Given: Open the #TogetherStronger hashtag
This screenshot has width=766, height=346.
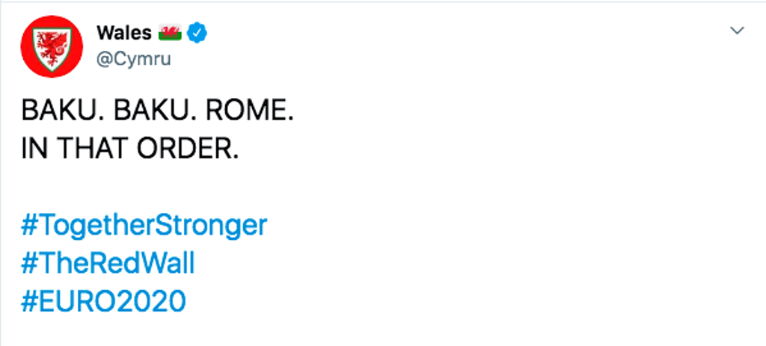Looking at the screenshot, I should [x=144, y=226].
